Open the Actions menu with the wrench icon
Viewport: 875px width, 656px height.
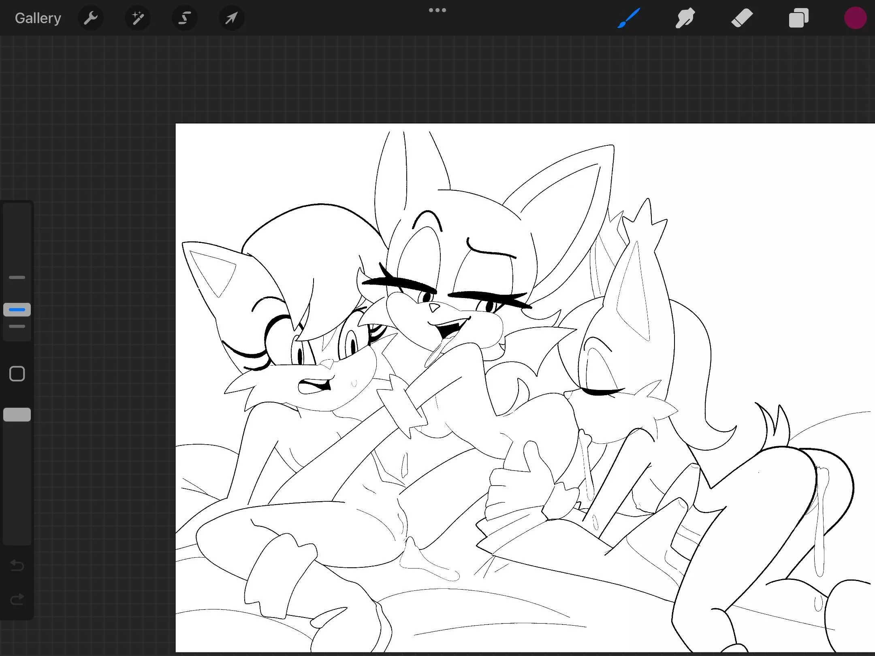pyautogui.click(x=91, y=18)
